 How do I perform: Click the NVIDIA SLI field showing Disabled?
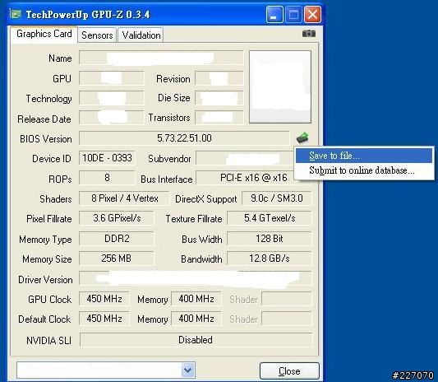pos(196,340)
